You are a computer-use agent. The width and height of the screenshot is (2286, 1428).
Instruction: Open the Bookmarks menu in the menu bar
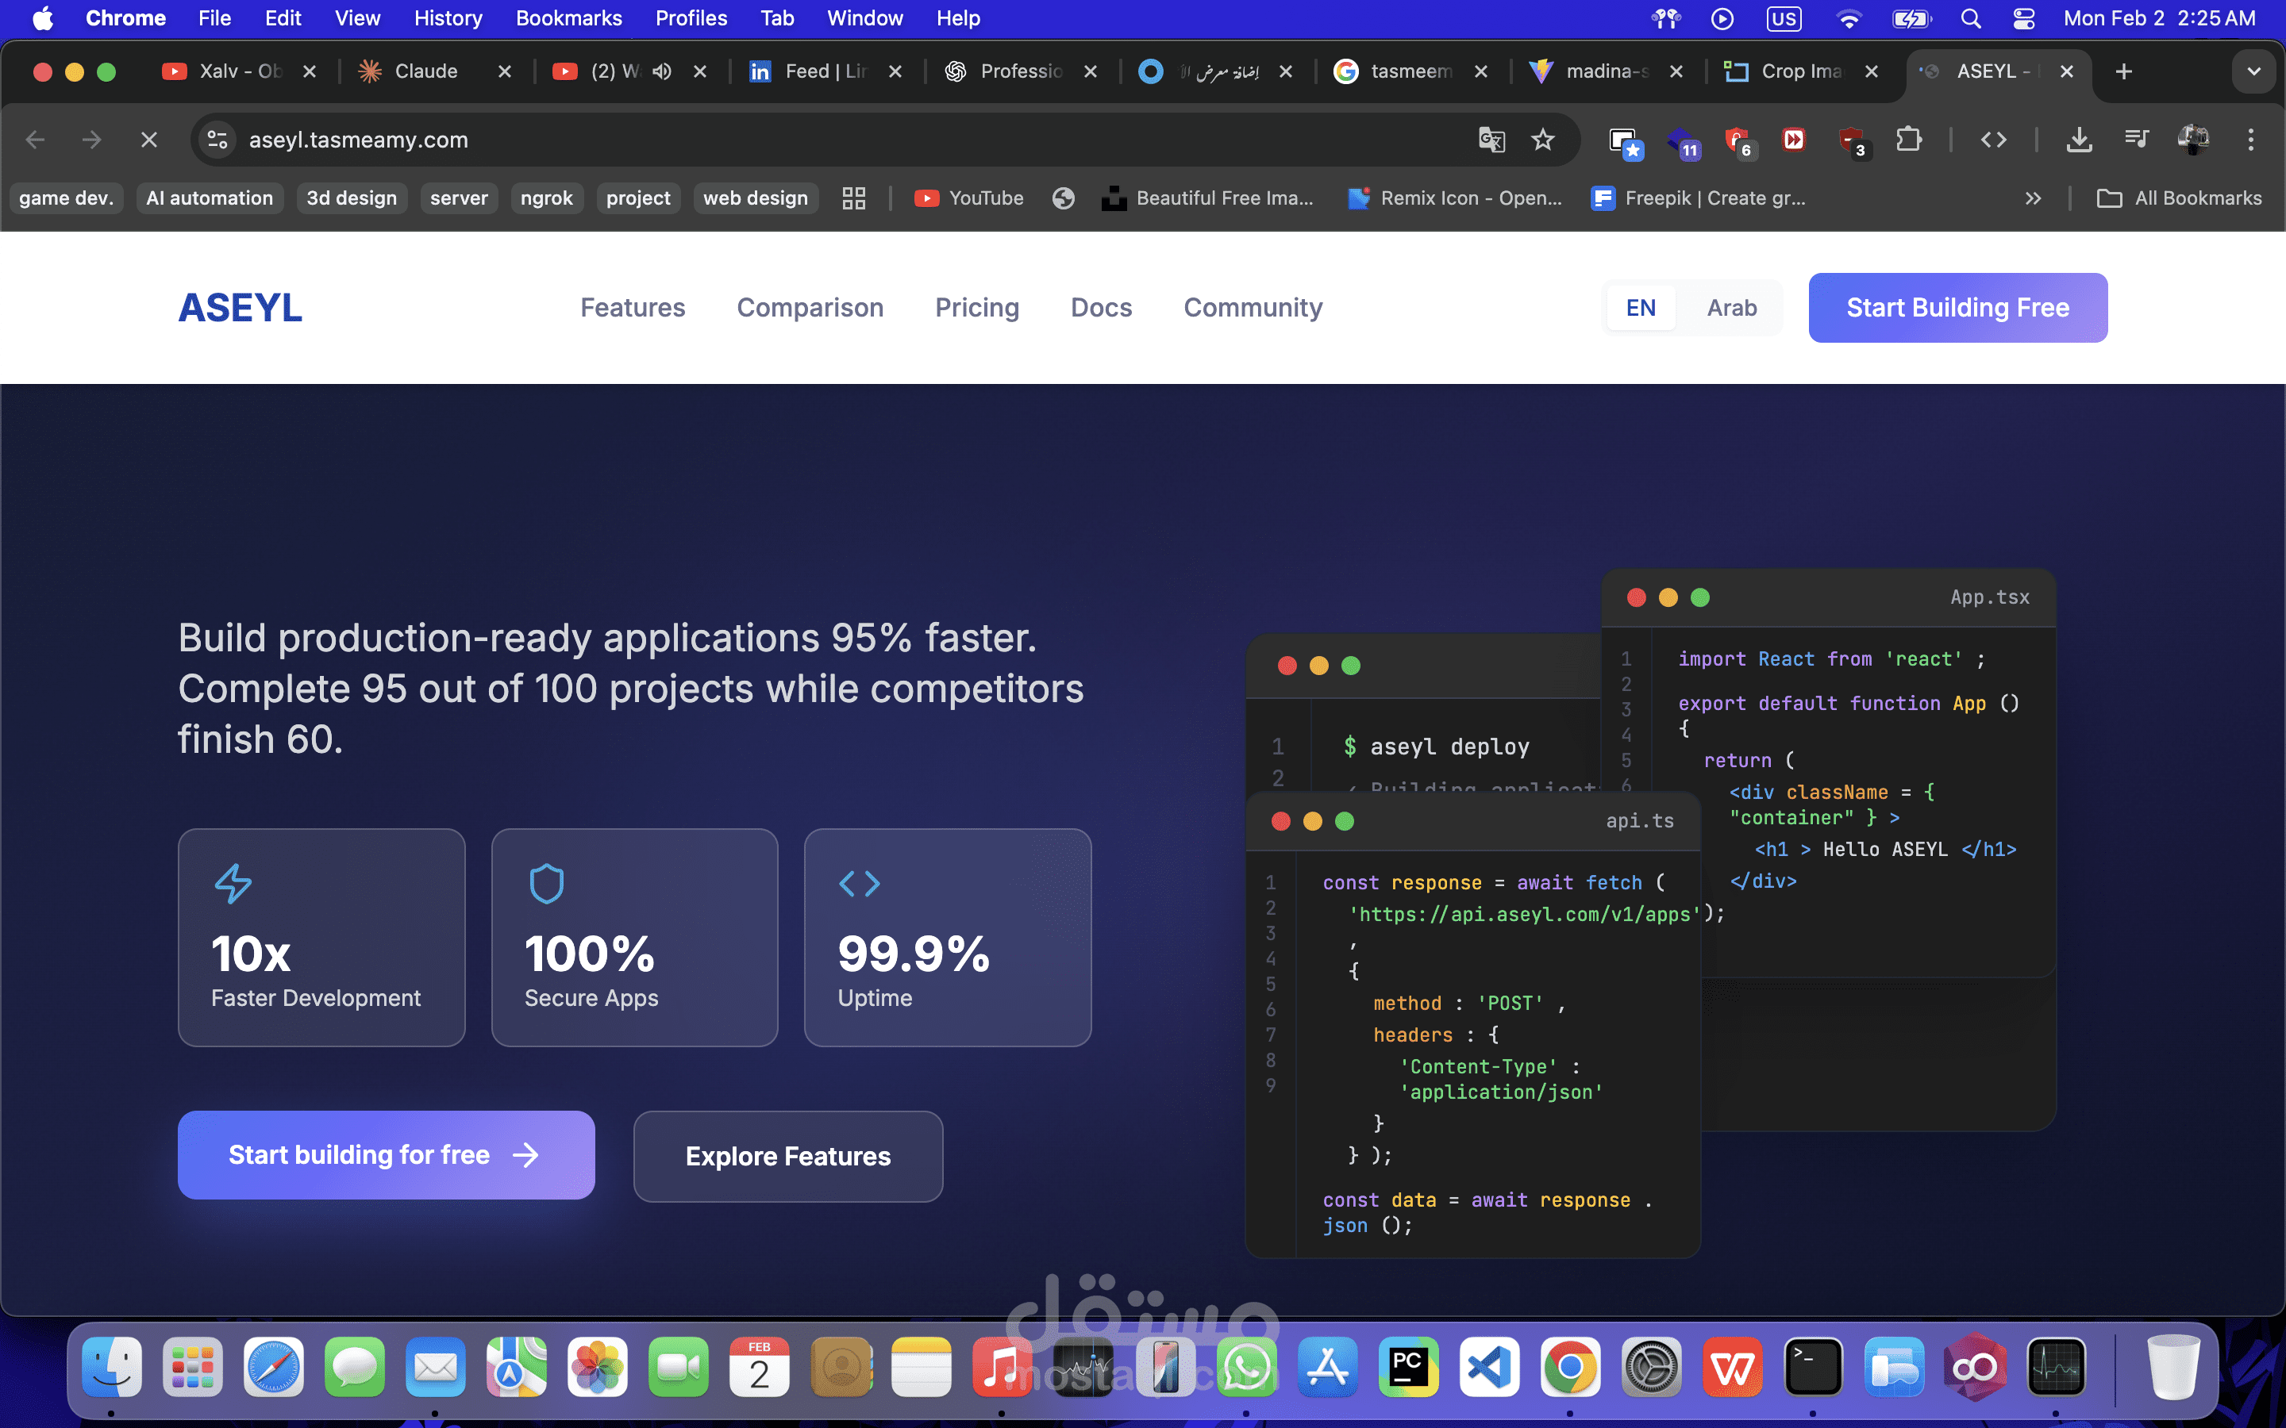(x=568, y=18)
